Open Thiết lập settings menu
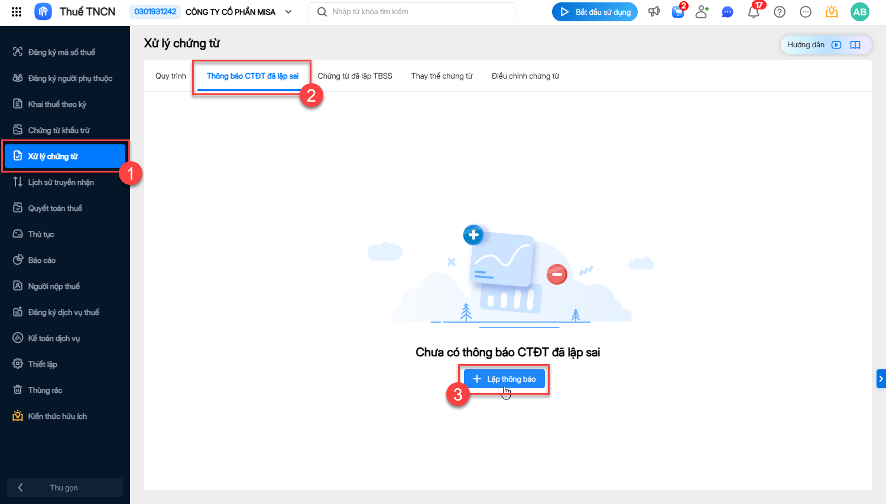Image resolution: width=886 pixels, height=504 pixels. 65,364
